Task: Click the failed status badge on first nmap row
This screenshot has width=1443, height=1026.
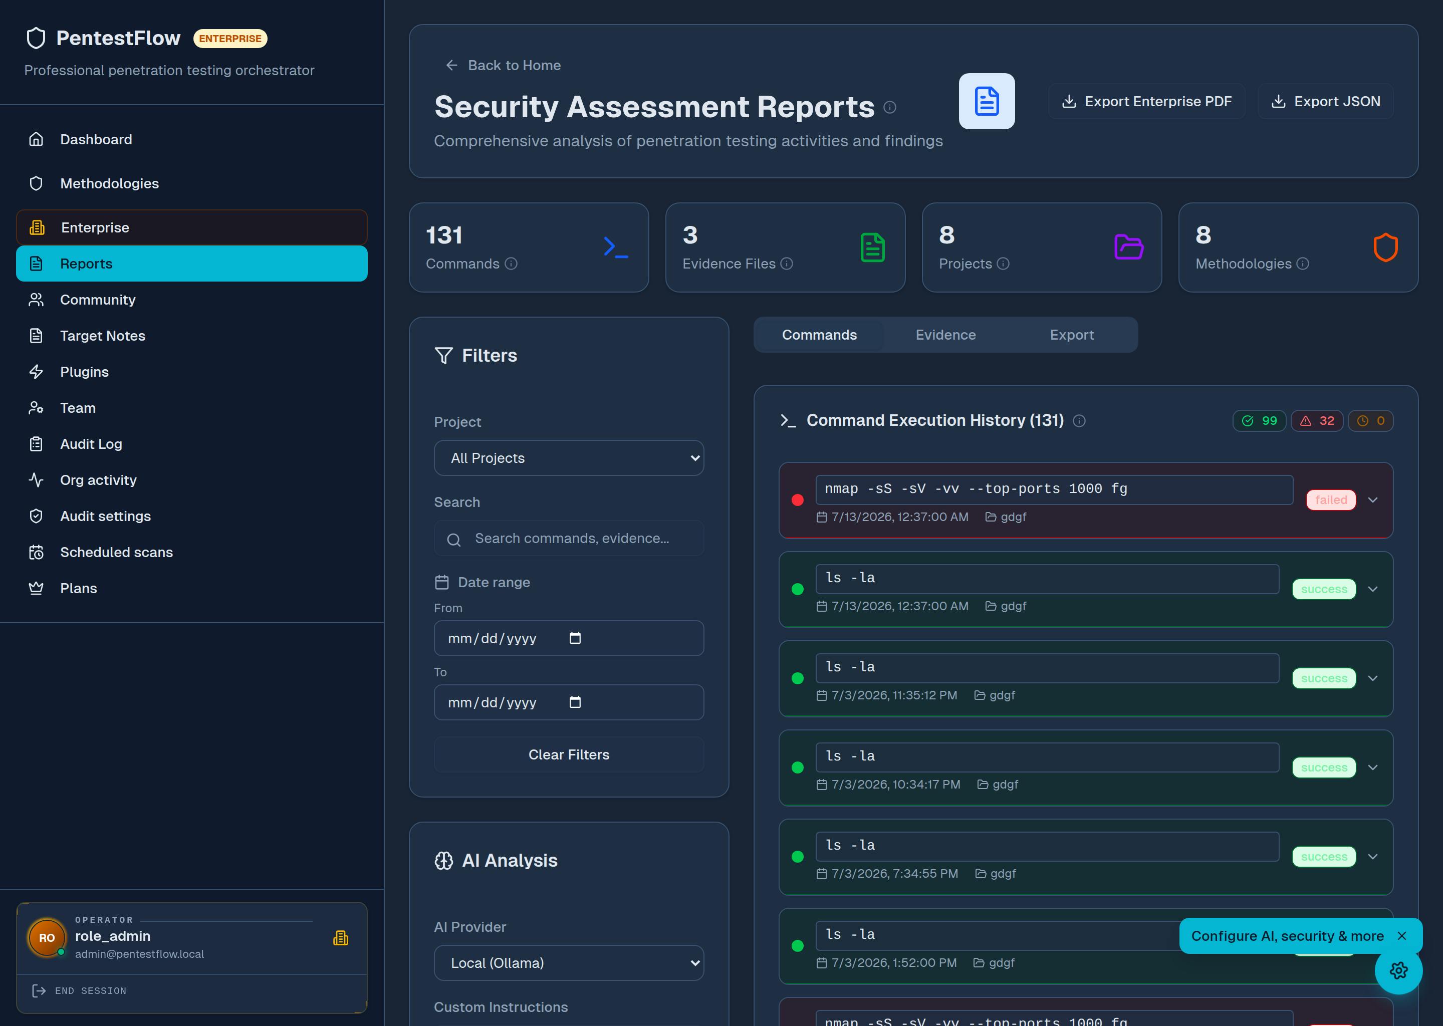Action: [1331, 500]
